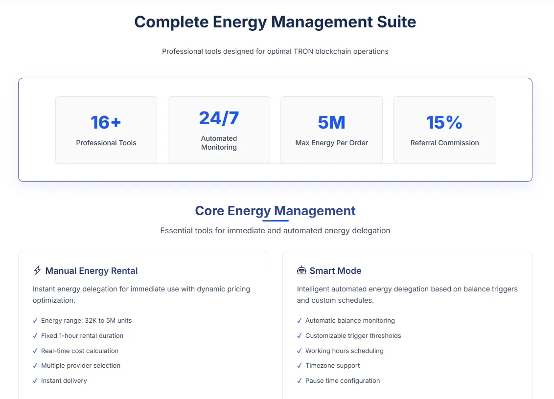Click the checkmark next to Fixed 1-hour rental duration
Viewport: 554px width, 399px height.
click(x=35, y=336)
